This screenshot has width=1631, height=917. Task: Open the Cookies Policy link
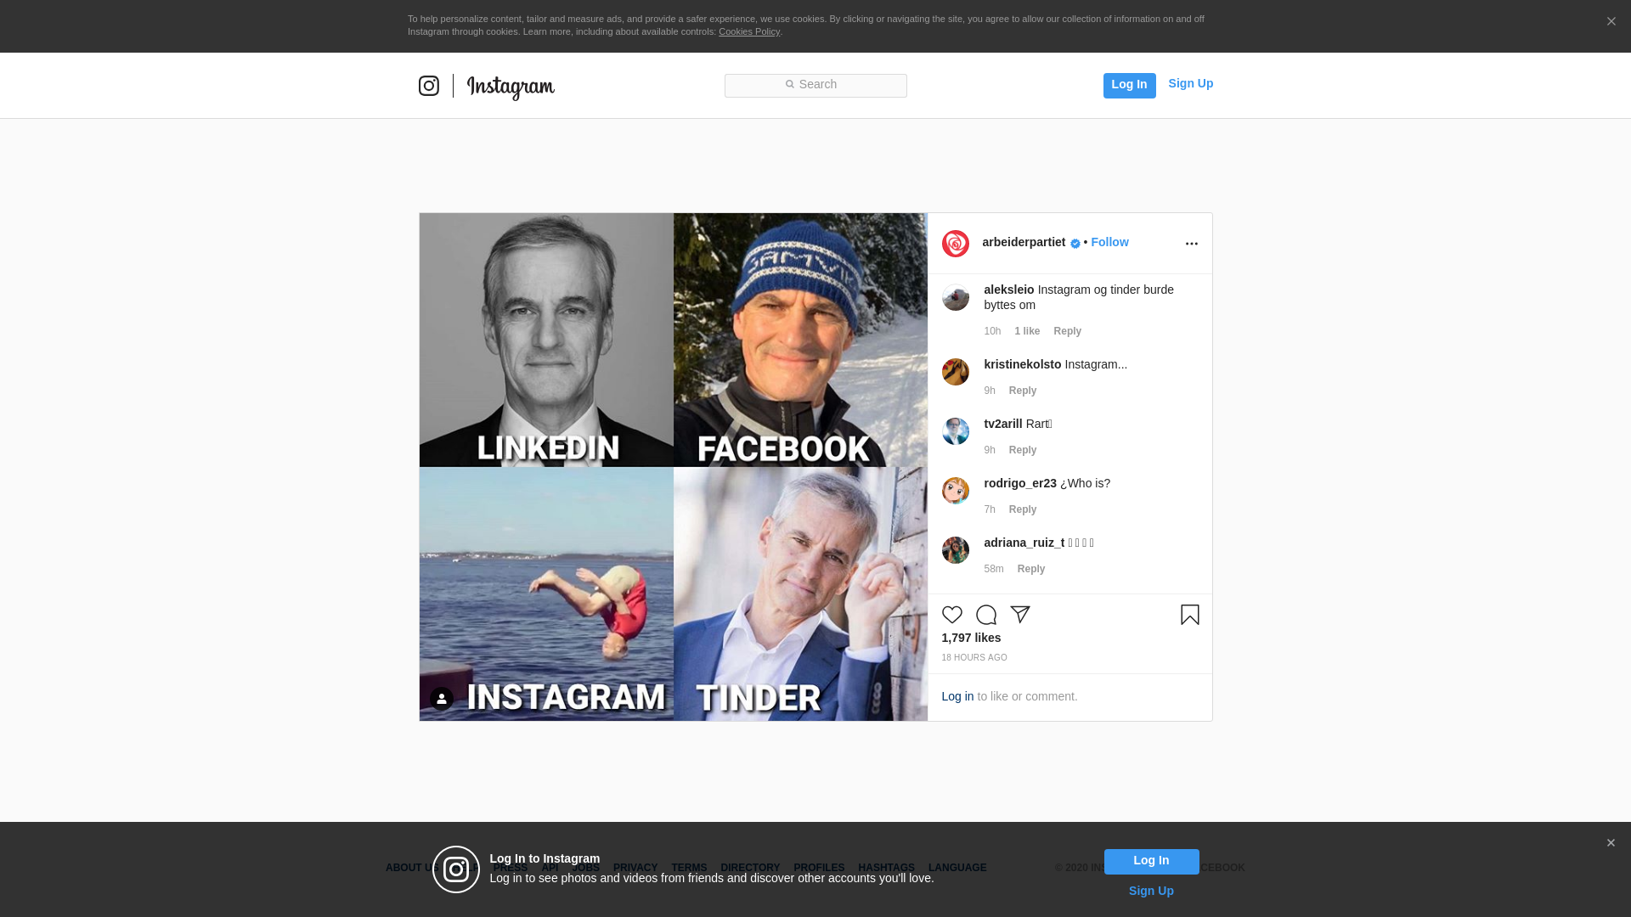click(749, 31)
